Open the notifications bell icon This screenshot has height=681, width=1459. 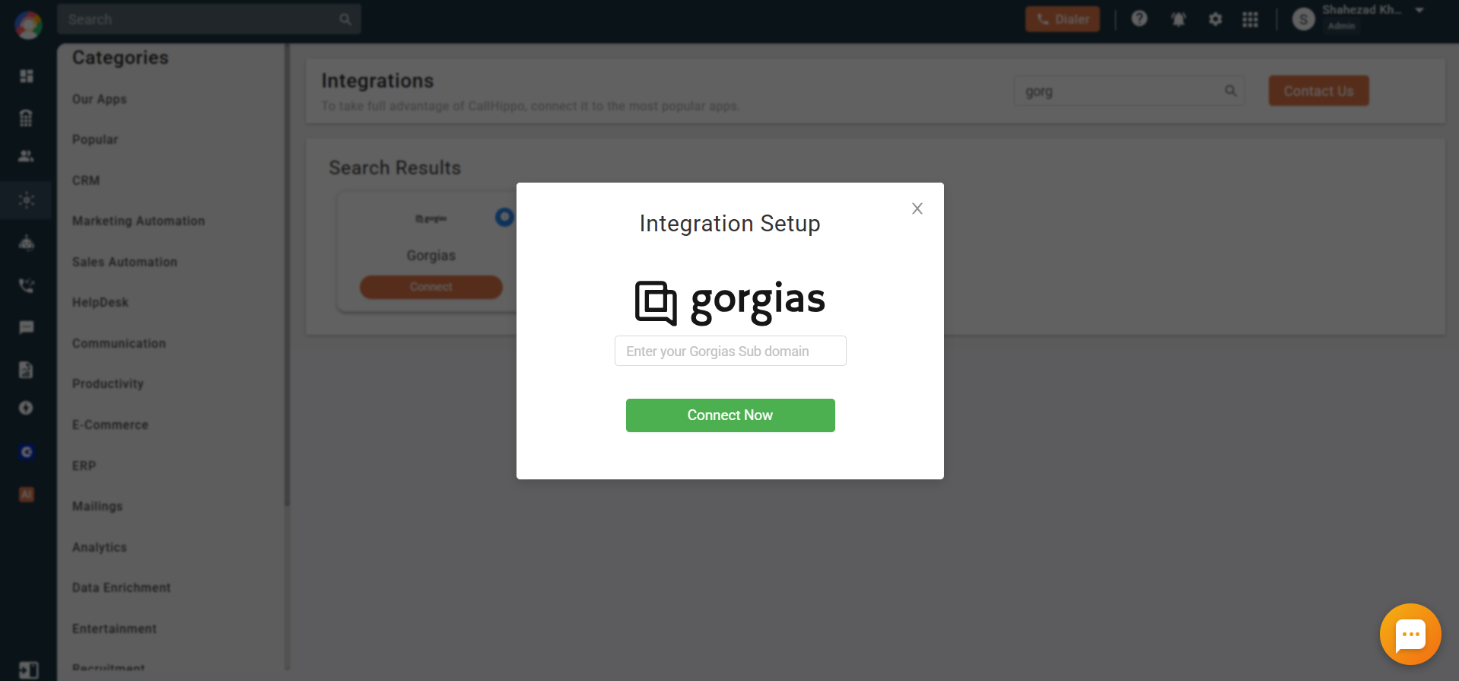point(1178,19)
